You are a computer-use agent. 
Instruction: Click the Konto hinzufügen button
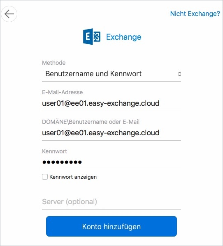(x=111, y=226)
